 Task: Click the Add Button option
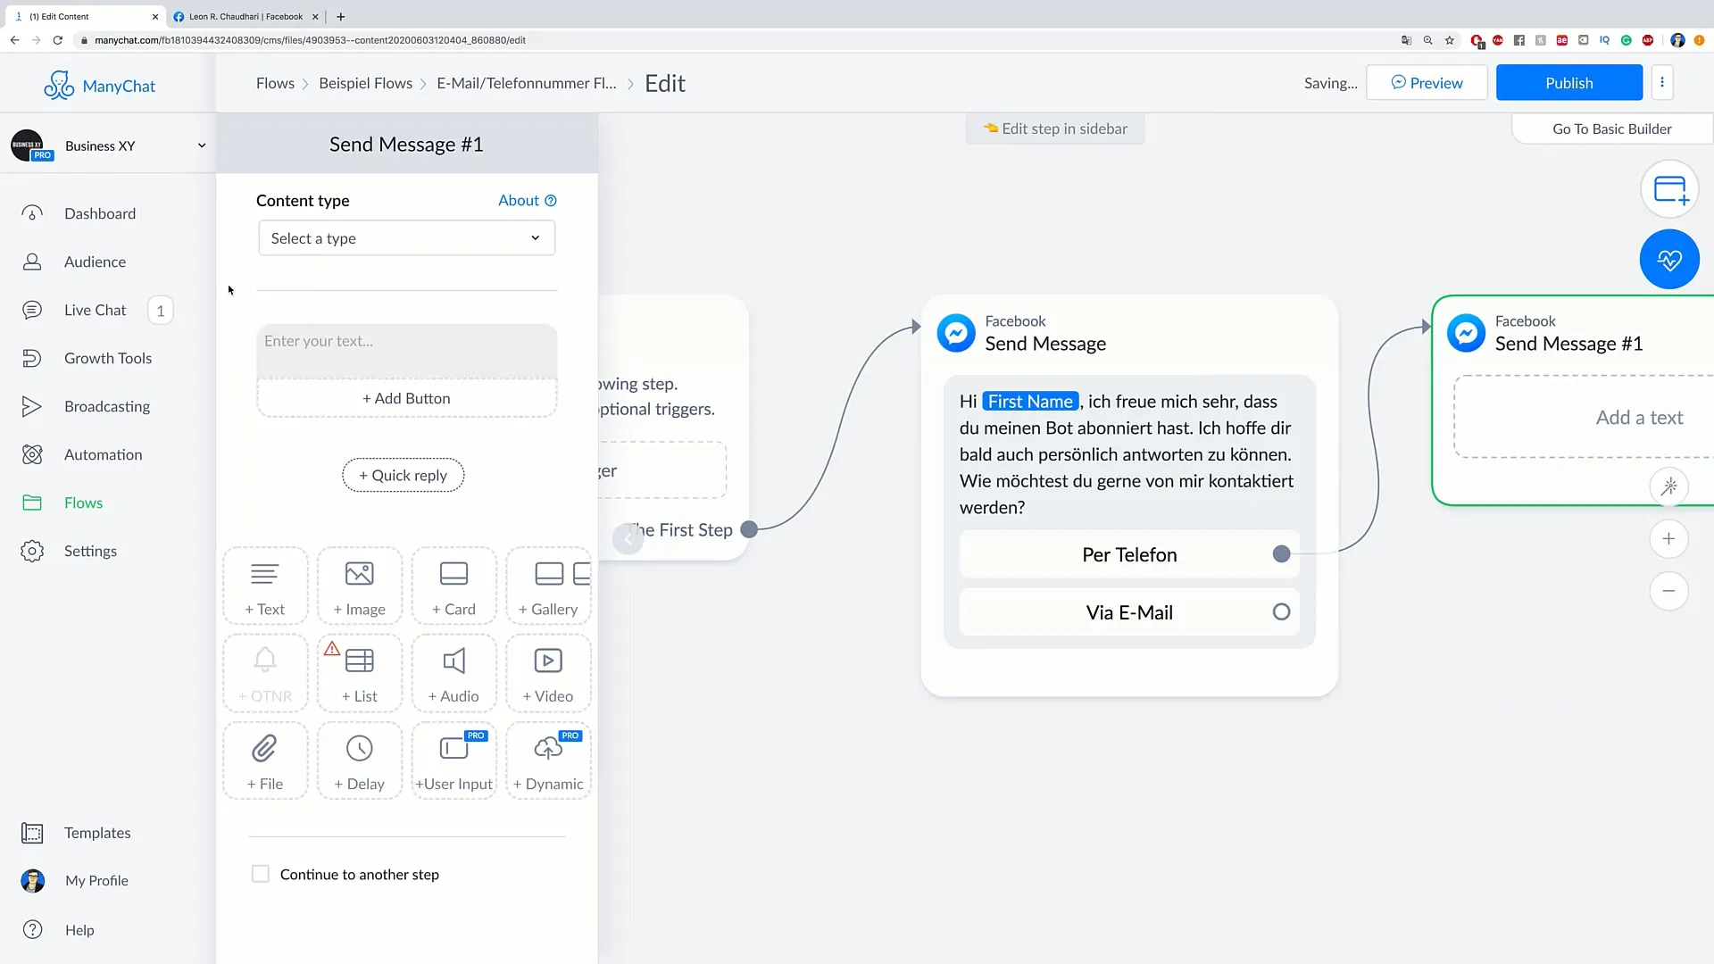click(x=406, y=398)
